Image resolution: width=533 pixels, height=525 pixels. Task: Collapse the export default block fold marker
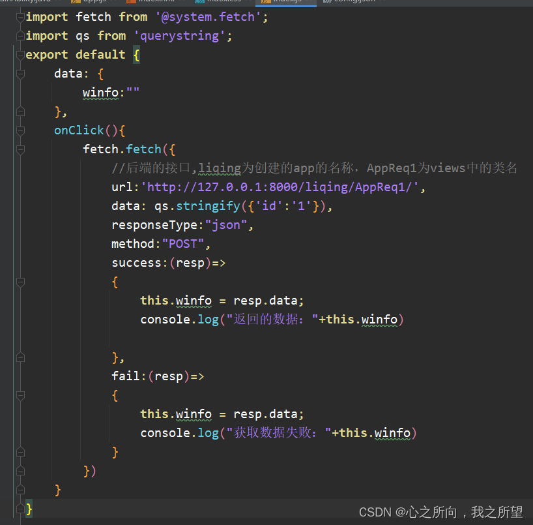(x=20, y=54)
